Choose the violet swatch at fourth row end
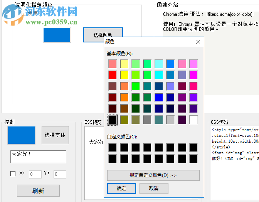The image size is (259, 202). pos(193,98)
